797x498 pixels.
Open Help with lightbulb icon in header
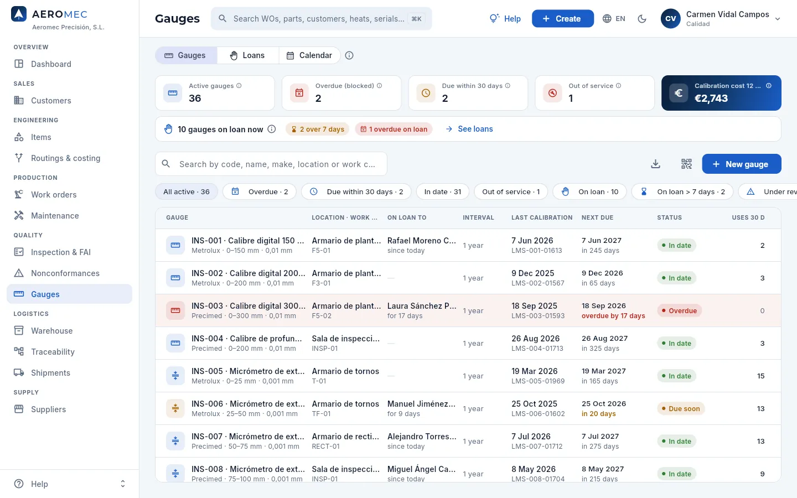pos(505,19)
